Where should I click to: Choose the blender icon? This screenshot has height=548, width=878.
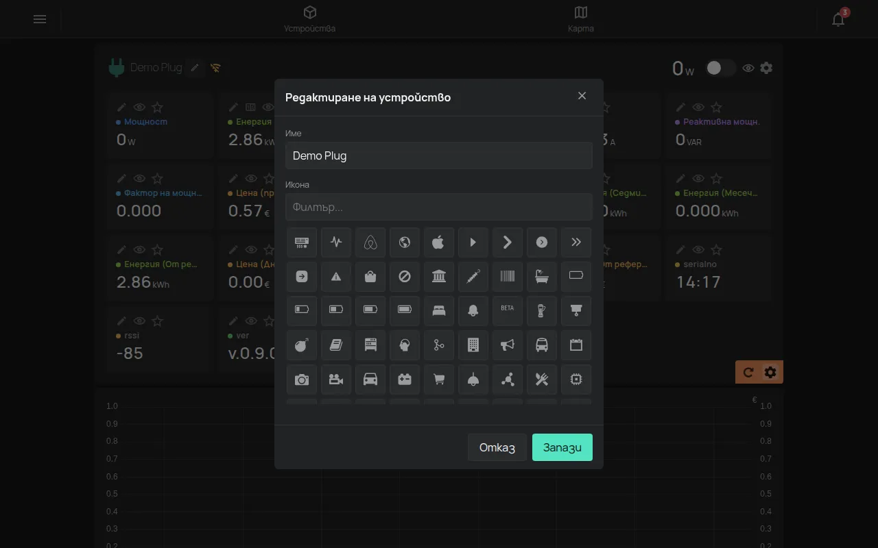tap(542, 310)
